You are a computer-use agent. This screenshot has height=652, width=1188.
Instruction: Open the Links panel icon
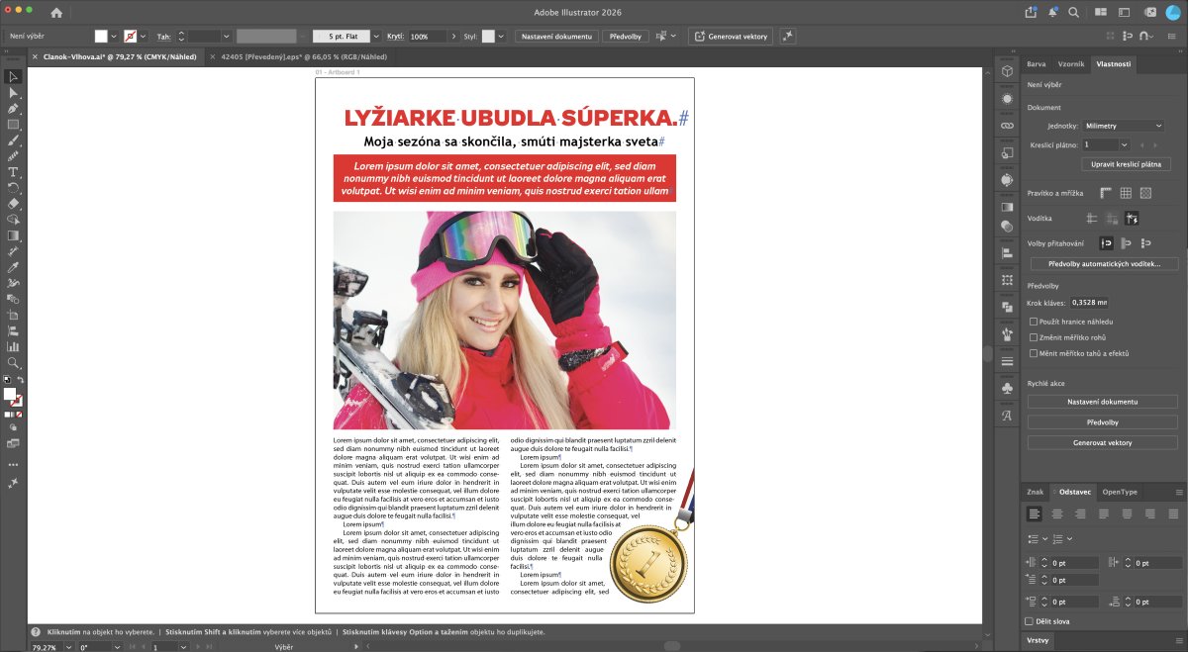1007,126
